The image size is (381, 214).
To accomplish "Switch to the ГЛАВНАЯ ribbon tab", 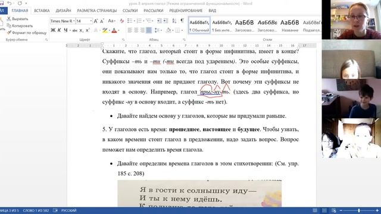I will click(x=20, y=11).
